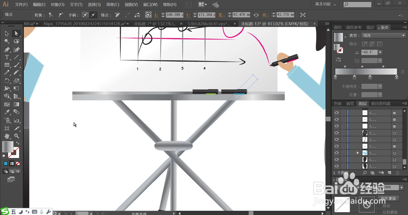Image resolution: width=408 pixels, height=215 pixels.
Task: Open the 效果(C) menu
Action: [x=113, y=4]
